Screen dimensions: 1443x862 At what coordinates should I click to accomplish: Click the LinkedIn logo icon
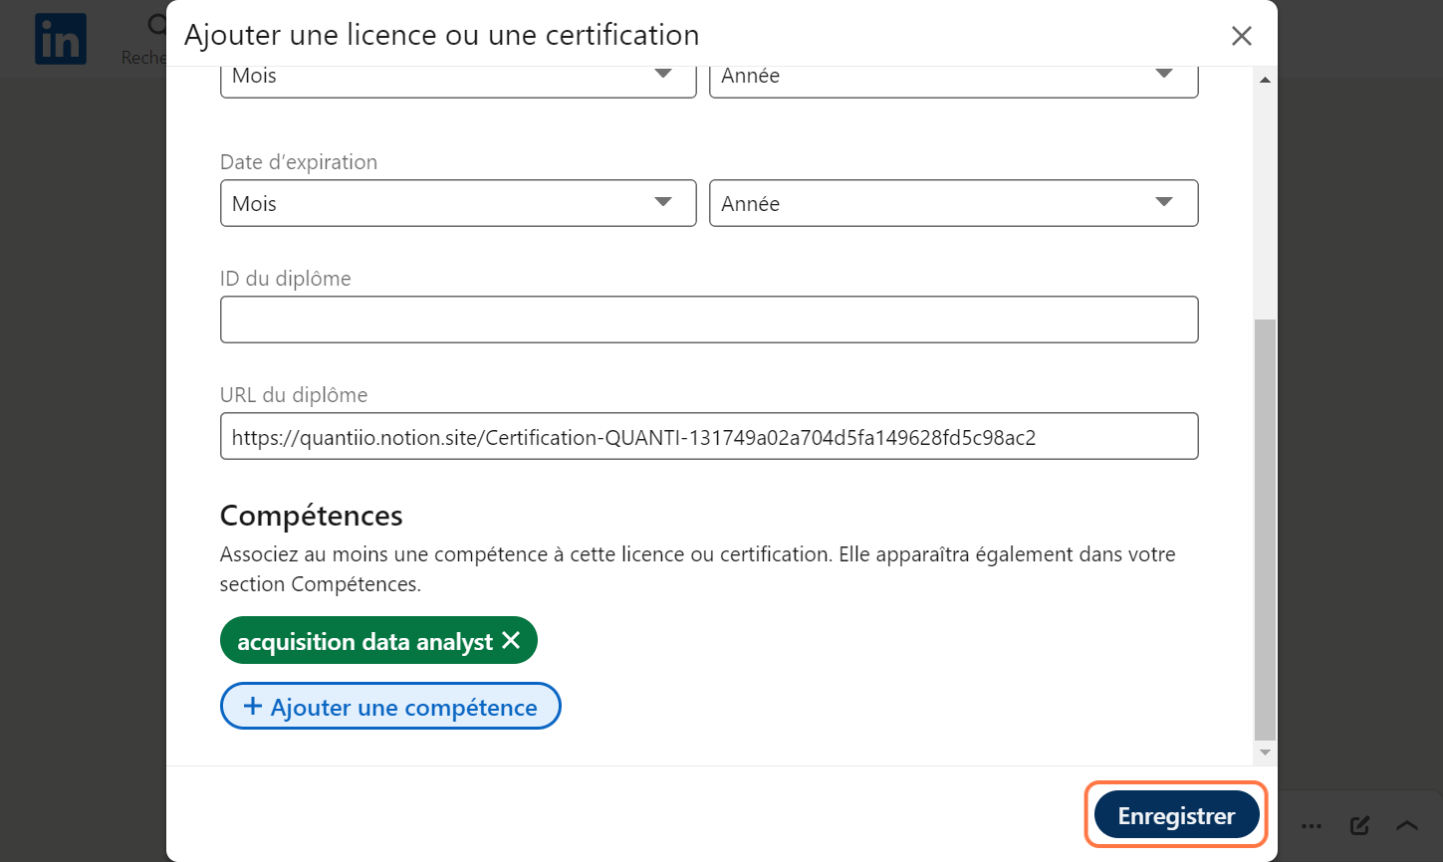point(61,39)
